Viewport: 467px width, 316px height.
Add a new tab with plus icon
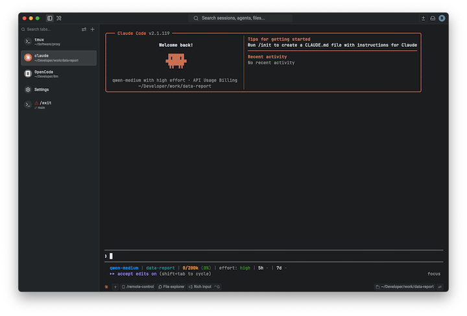coord(93,29)
